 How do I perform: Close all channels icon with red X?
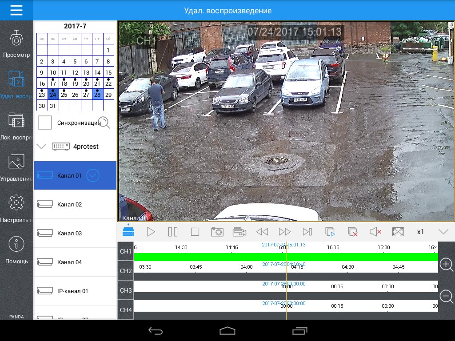click(352, 232)
